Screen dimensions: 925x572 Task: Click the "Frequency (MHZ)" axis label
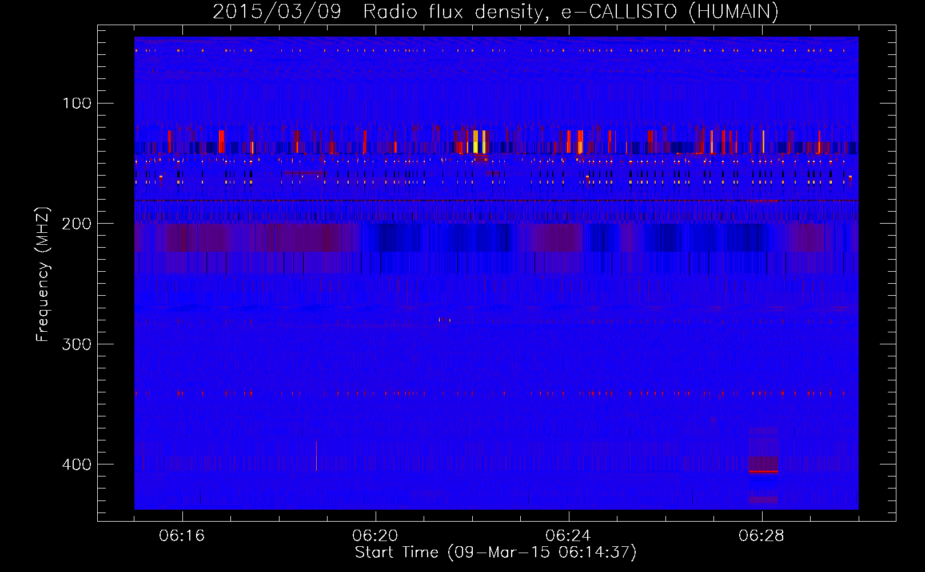pos(43,275)
